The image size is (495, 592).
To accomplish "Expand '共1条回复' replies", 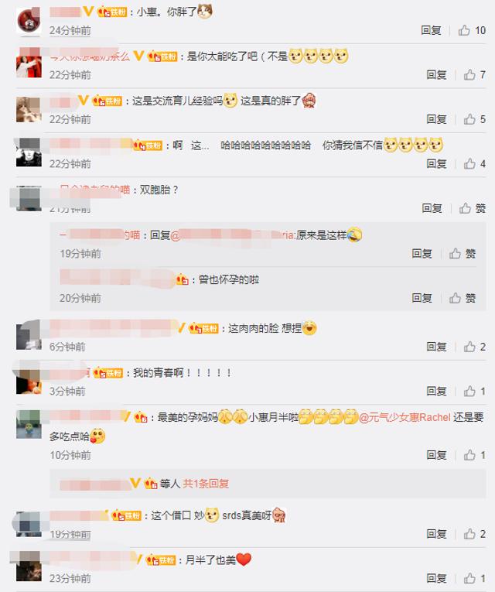I will (206, 484).
